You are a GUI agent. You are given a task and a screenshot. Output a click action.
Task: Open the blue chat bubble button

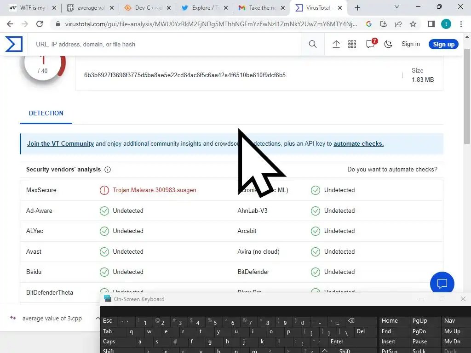click(442, 283)
